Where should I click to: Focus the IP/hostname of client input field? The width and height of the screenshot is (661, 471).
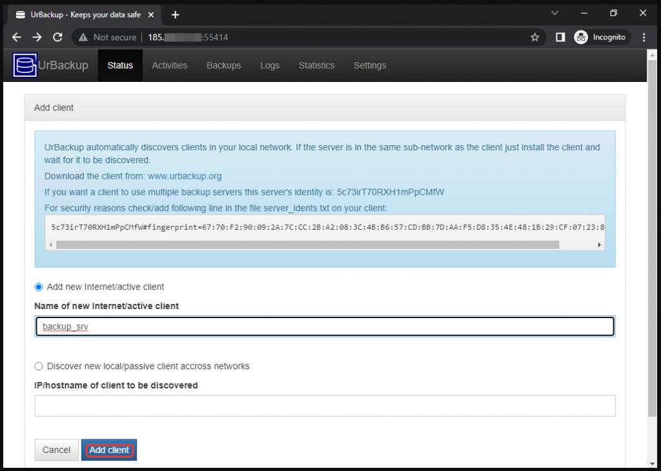325,406
